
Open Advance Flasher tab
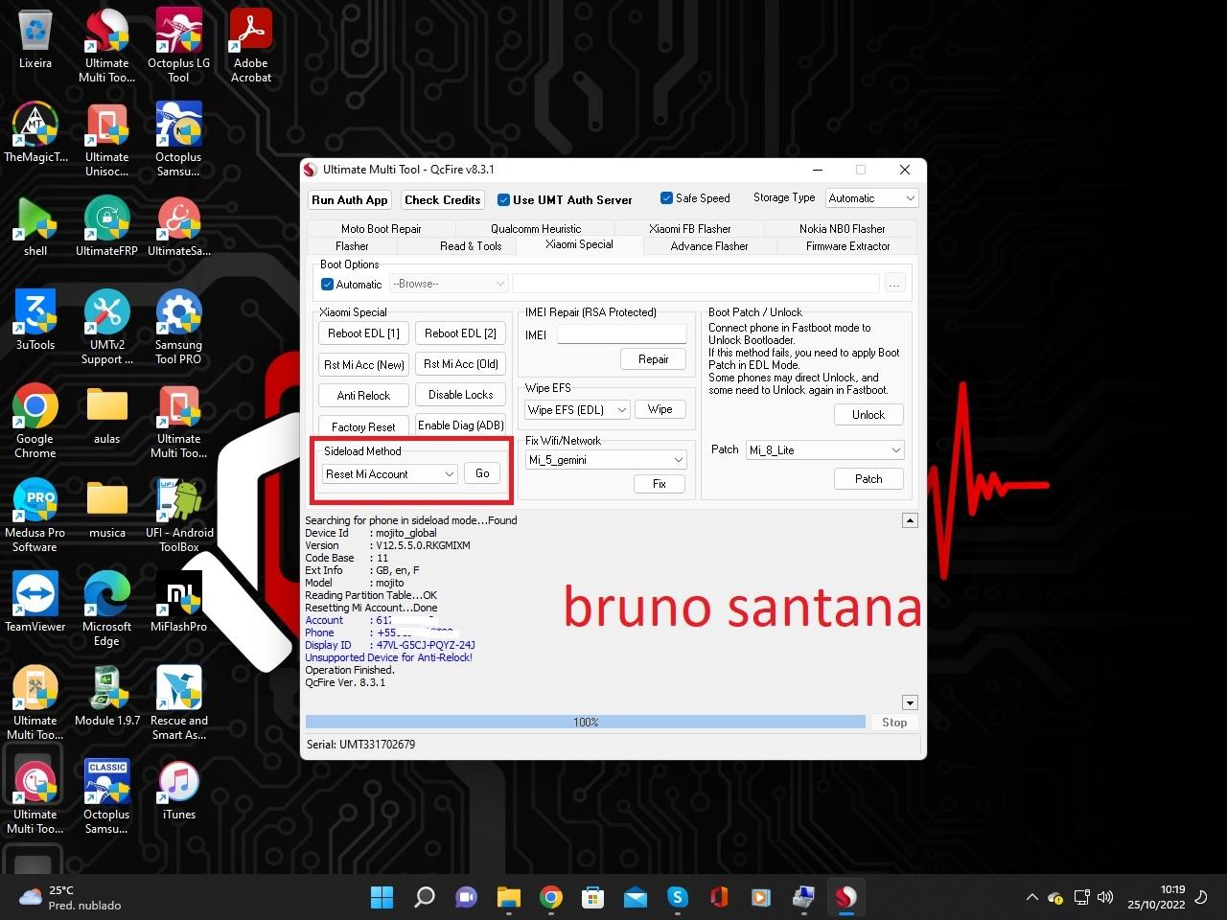(x=709, y=246)
